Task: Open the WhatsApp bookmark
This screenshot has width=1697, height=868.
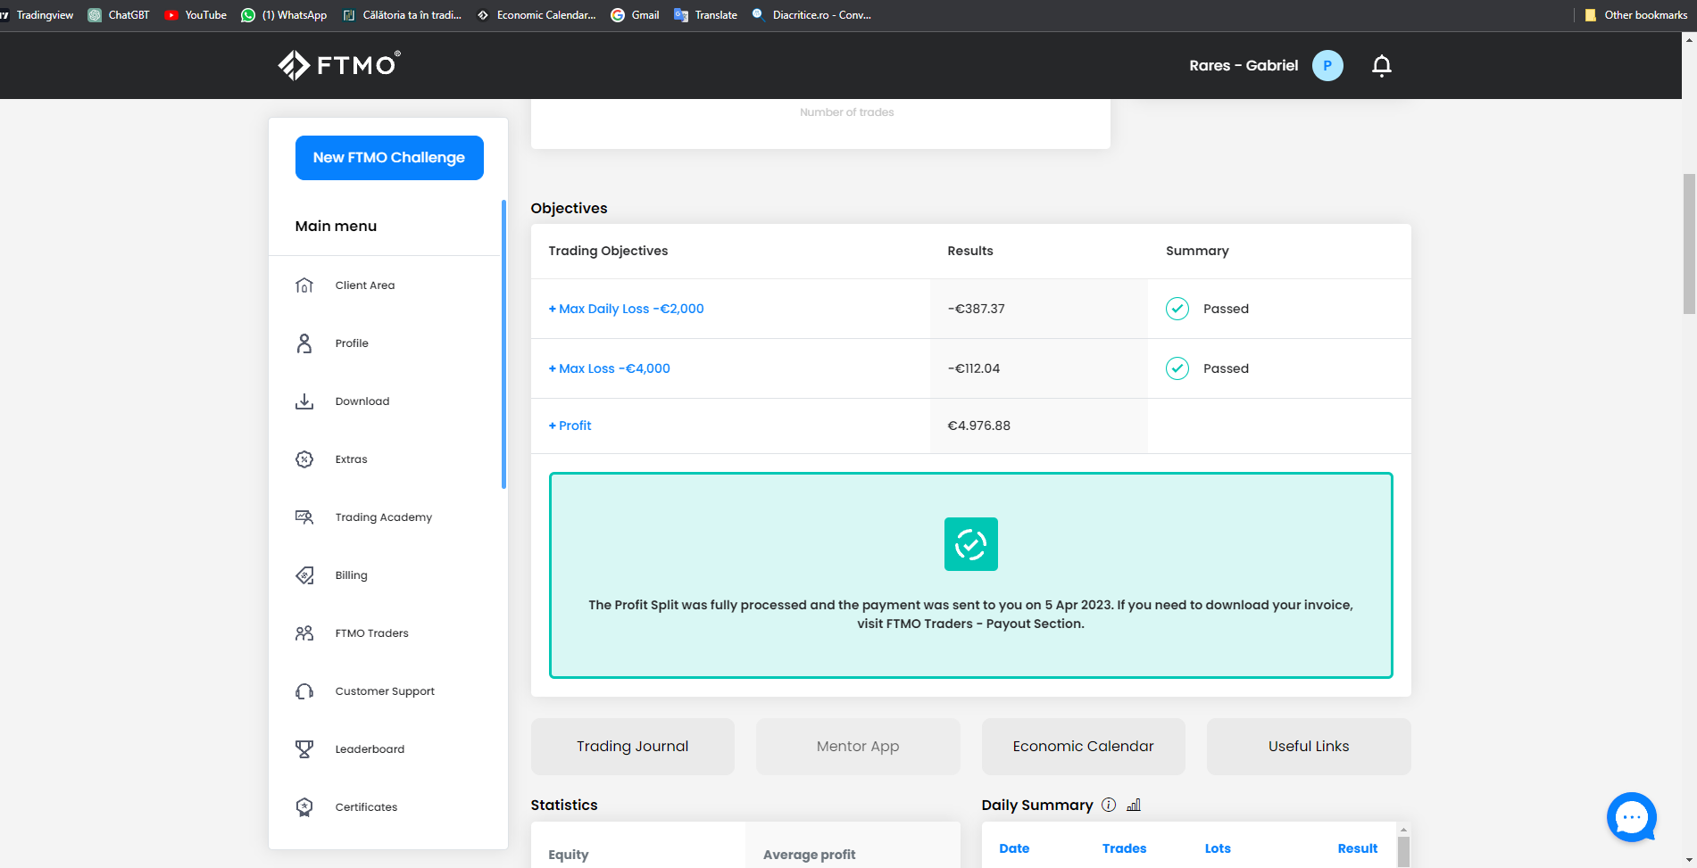Action: coord(284,15)
